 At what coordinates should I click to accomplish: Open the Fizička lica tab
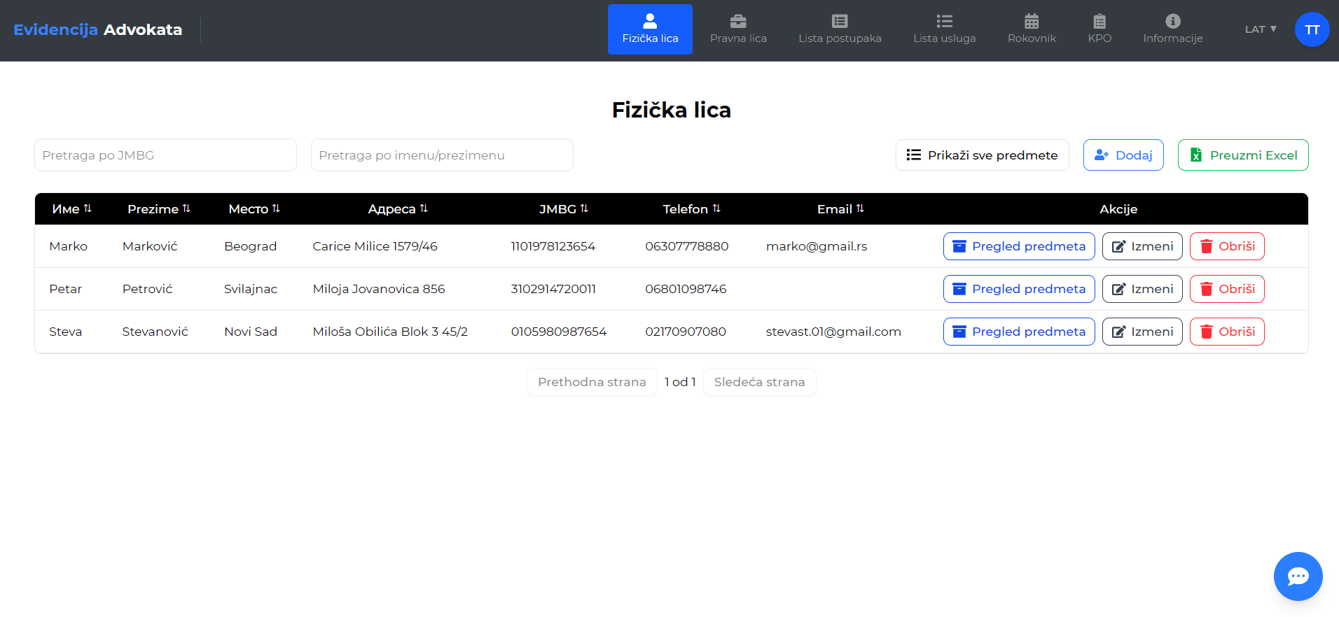[x=650, y=29]
